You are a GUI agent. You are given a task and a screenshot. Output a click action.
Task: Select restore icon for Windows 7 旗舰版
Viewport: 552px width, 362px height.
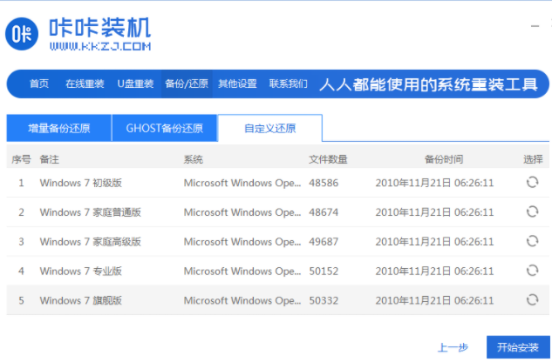(532, 300)
